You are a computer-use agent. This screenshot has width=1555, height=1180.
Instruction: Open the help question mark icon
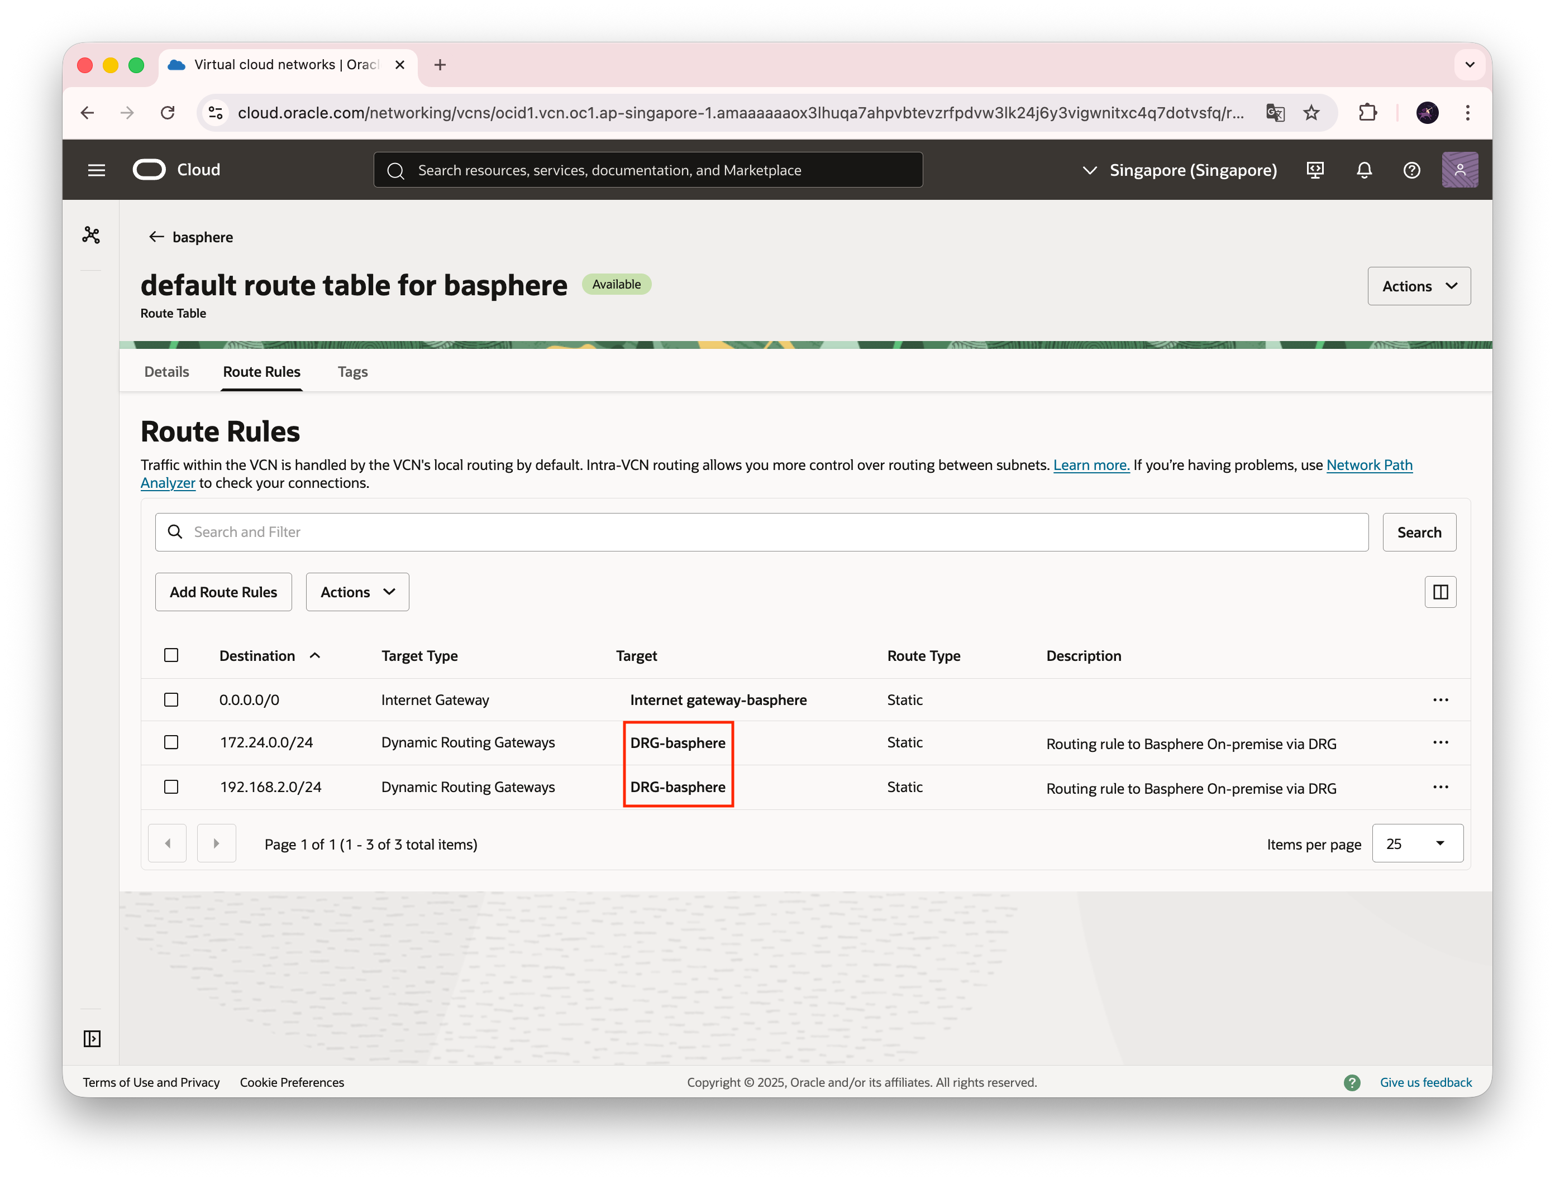tap(1411, 170)
